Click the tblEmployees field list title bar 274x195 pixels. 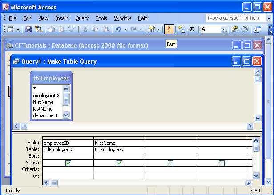[x=51, y=78]
